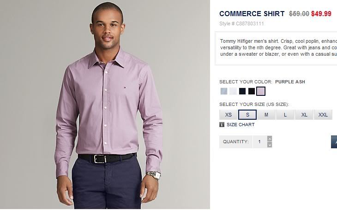Choose size XL
The image size is (337, 210).
tap(304, 115)
